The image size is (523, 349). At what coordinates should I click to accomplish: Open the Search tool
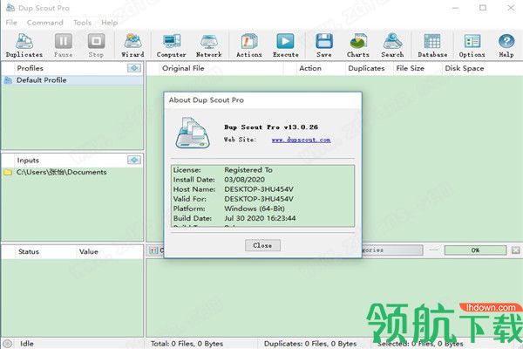pyautogui.click(x=392, y=45)
